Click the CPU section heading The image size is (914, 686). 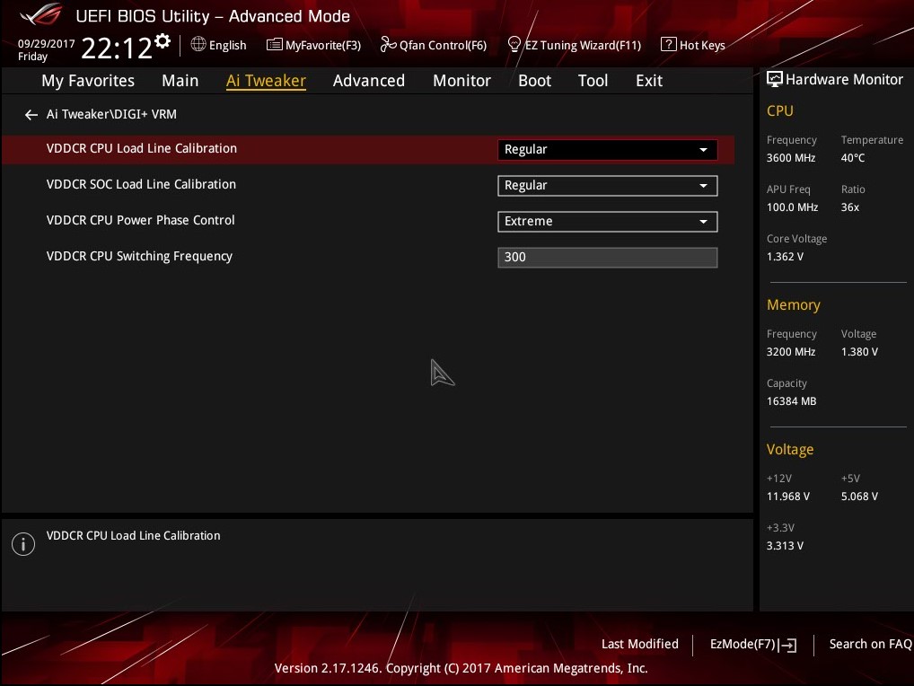coord(780,110)
